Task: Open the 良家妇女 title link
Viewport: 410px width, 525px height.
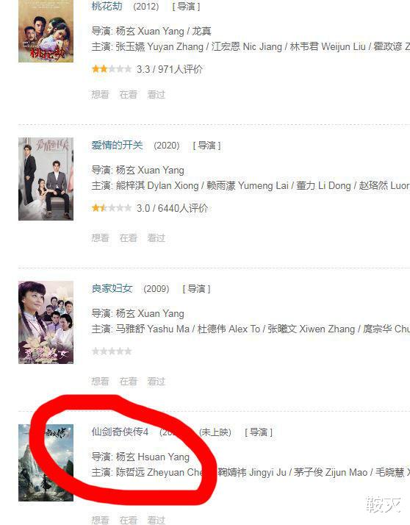Action: [112, 288]
